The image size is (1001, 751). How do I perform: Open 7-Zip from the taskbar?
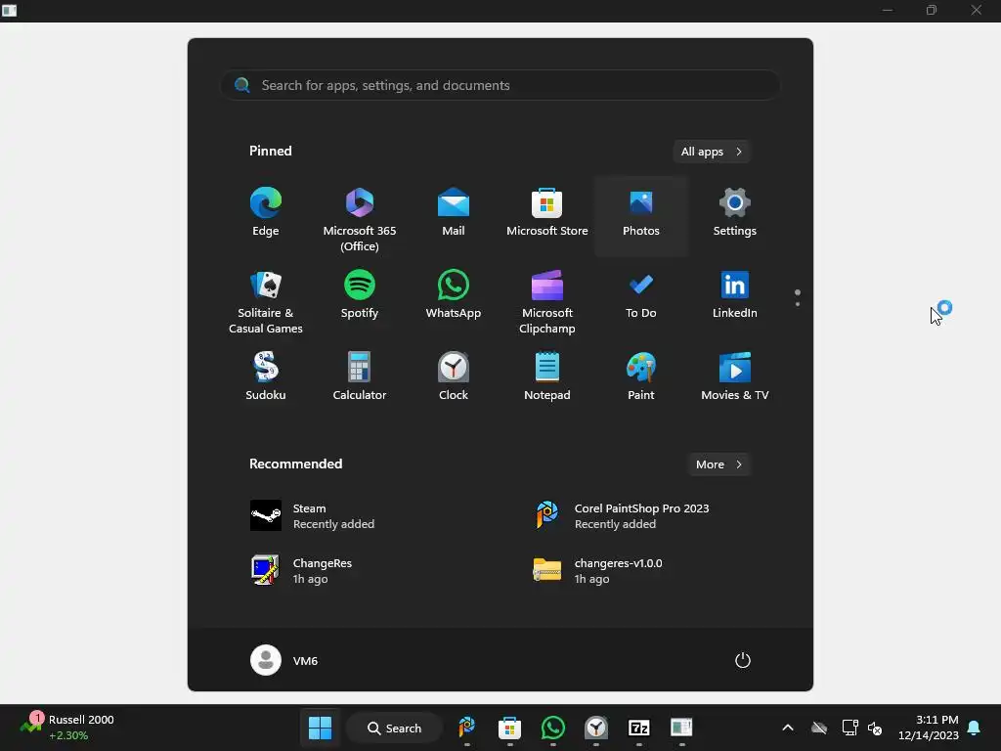click(639, 728)
